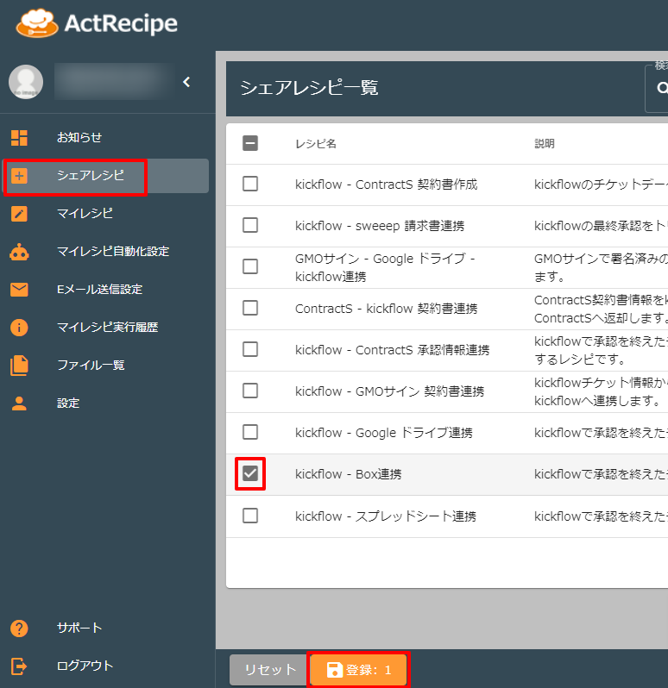Open サポート link in the sidebar

tap(105, 629)
